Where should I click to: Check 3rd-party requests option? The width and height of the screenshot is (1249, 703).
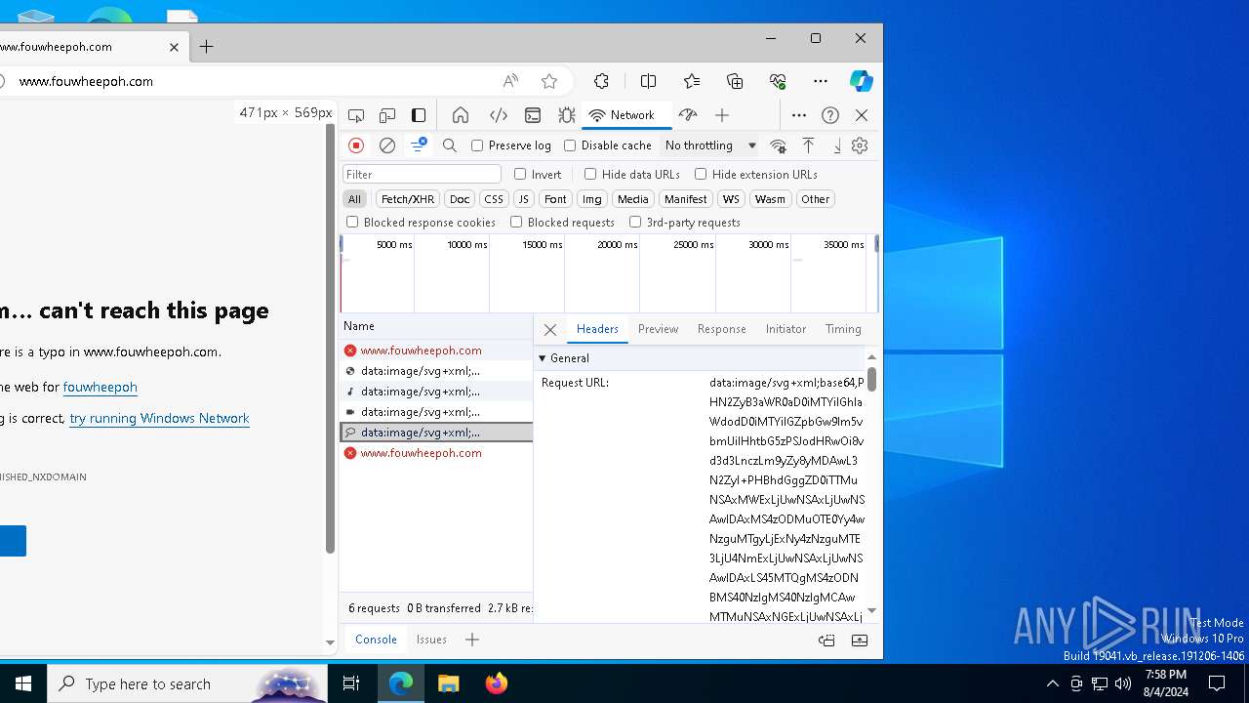pos(635,222)
